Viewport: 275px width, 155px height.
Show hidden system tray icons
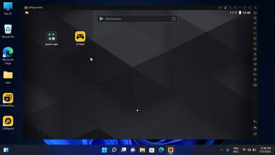pos(222,150)
